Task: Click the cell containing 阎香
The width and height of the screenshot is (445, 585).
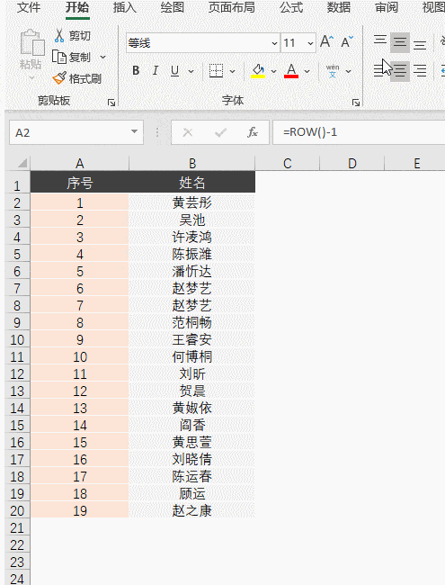Action: [x=192, y=425]
